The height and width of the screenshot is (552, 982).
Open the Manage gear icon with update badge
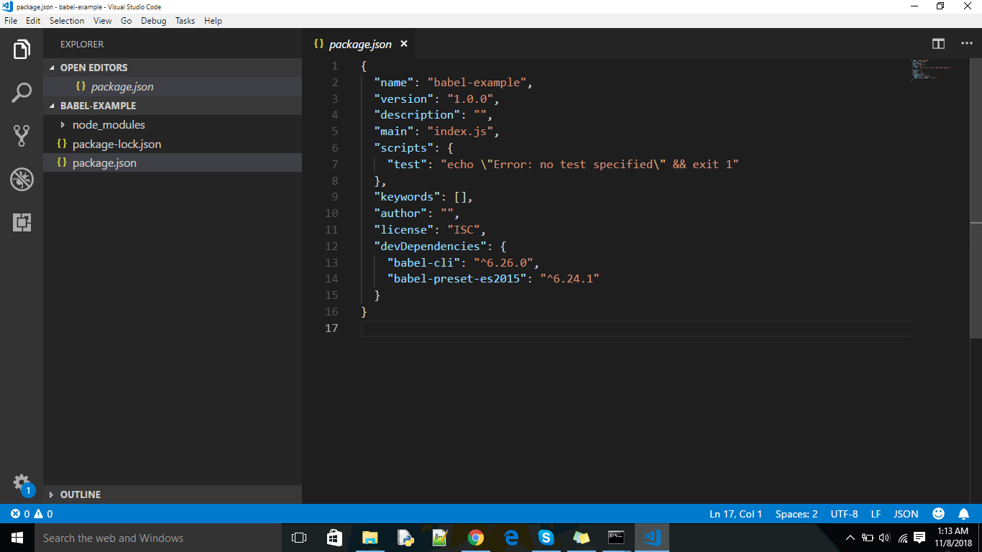(22, 484)
